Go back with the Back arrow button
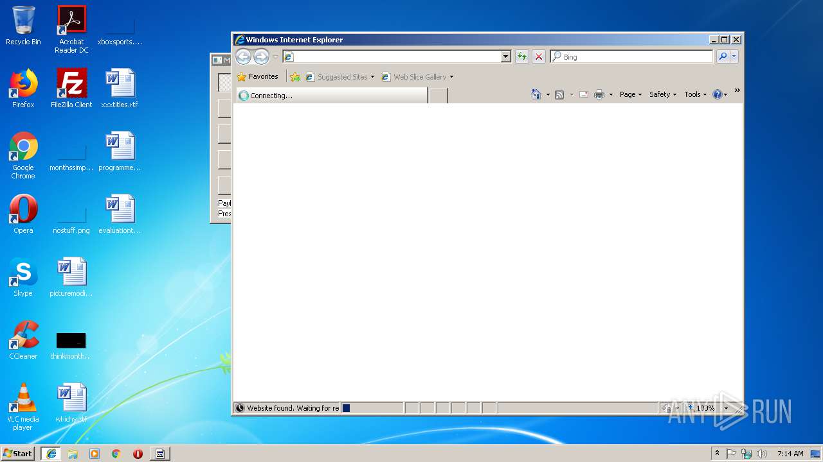 tap(243, 56)
